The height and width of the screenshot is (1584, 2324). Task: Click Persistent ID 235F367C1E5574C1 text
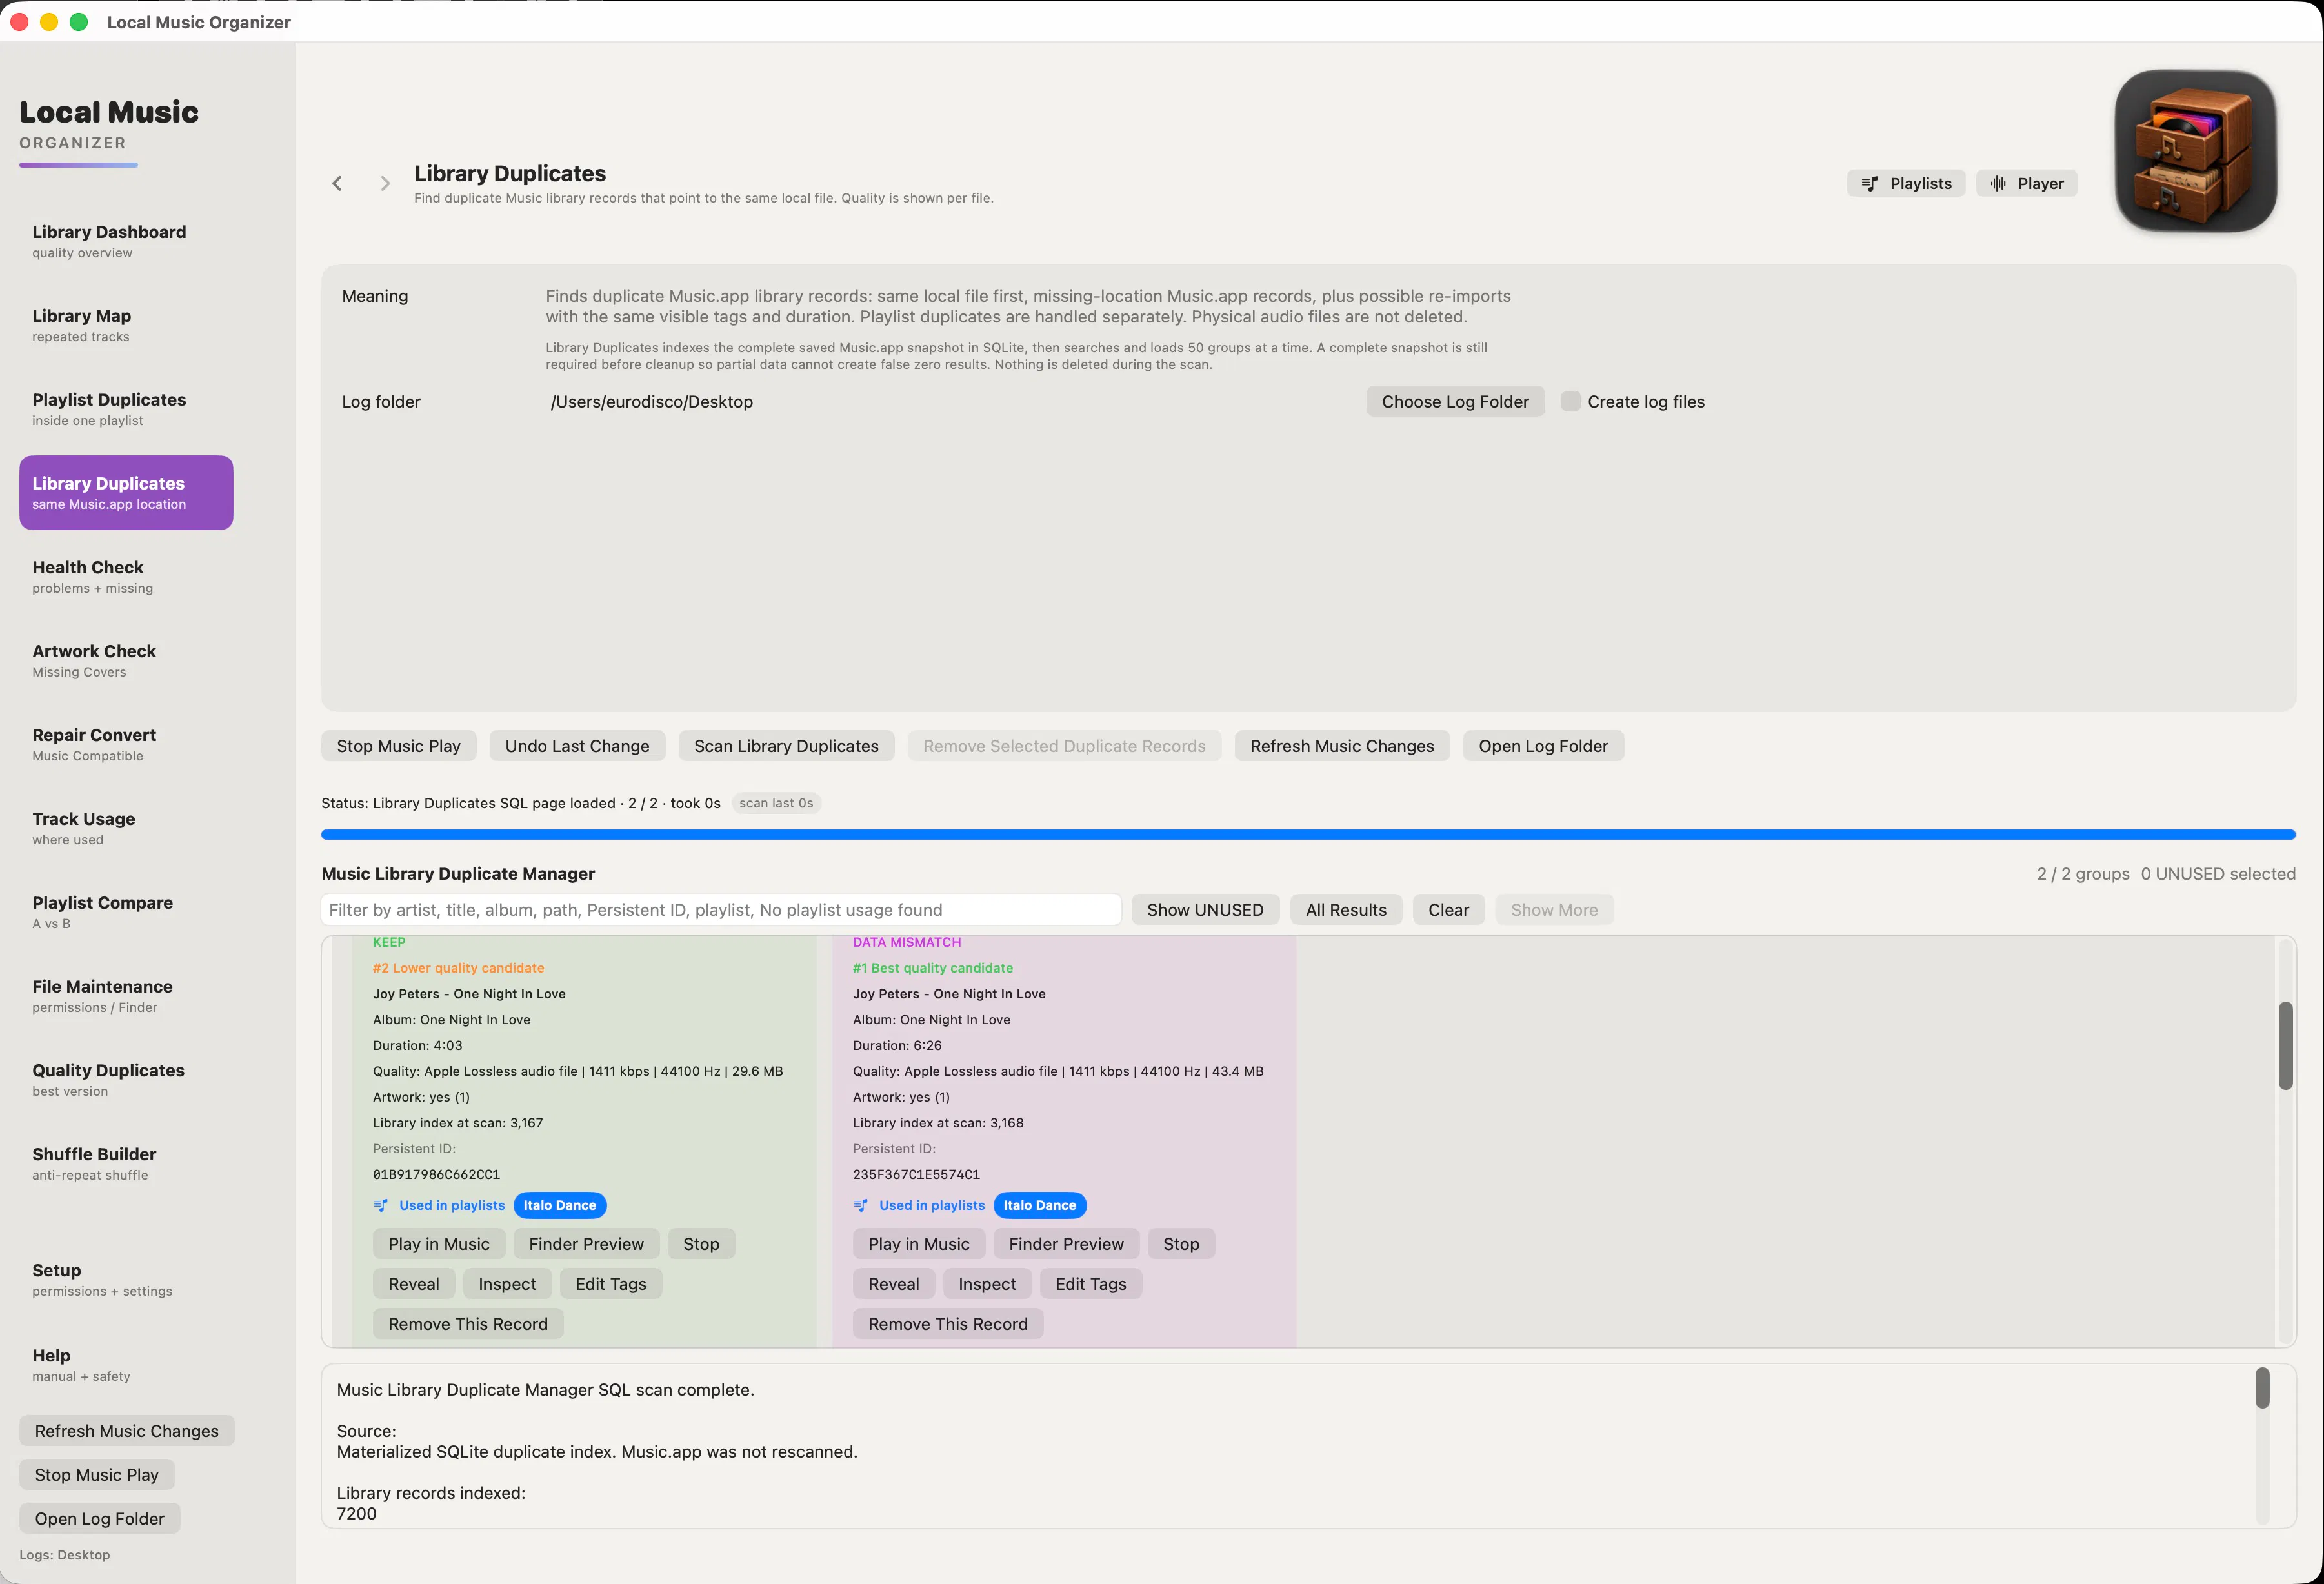tap(916, 1174)
